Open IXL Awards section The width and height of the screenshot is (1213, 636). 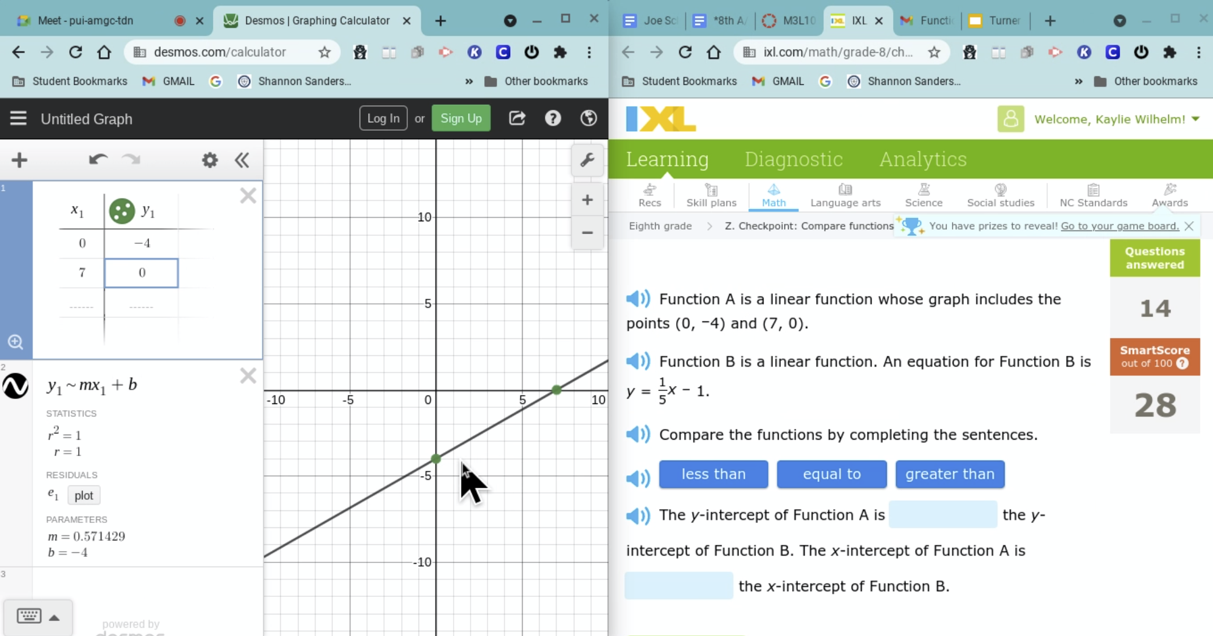(x=1170, y=195)
